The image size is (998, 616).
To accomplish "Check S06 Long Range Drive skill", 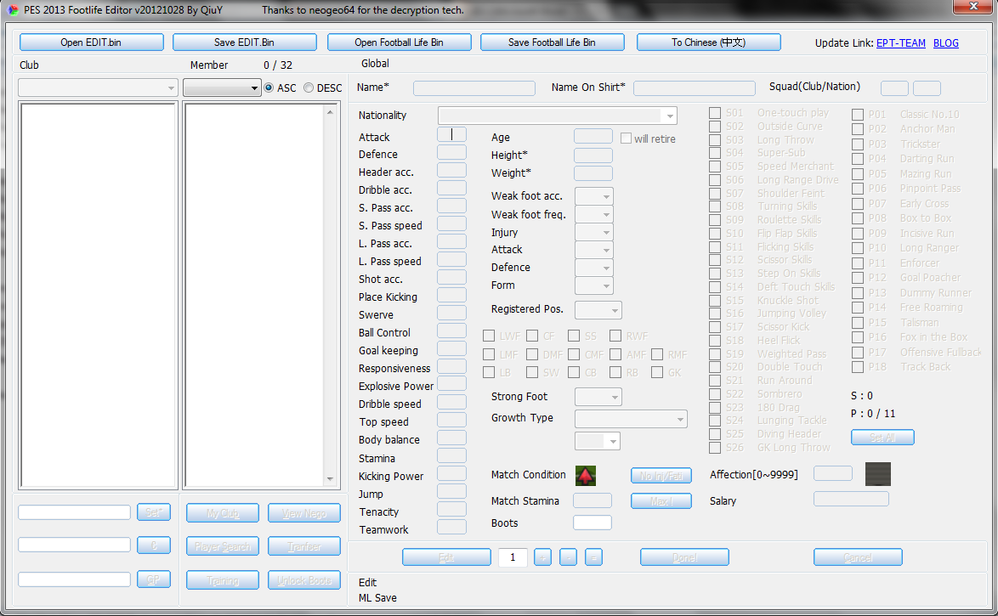I will tap(715, 180).
